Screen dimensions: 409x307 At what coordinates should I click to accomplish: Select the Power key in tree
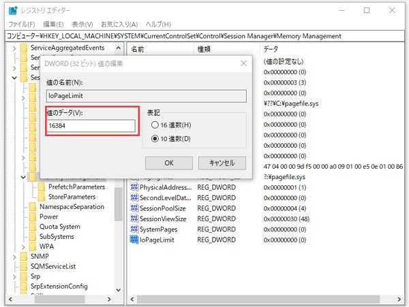49,216
